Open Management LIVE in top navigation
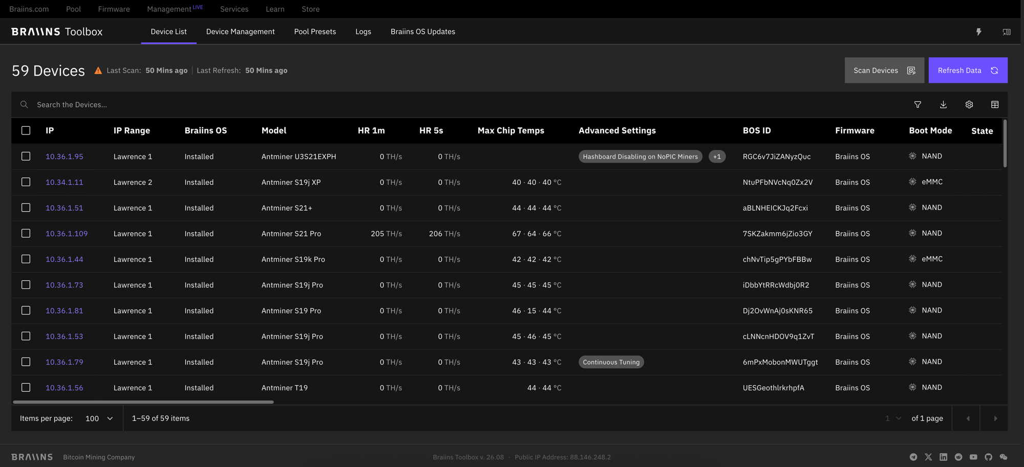The width and height of the screenshot is (1024, 467). tap(175, 9)
